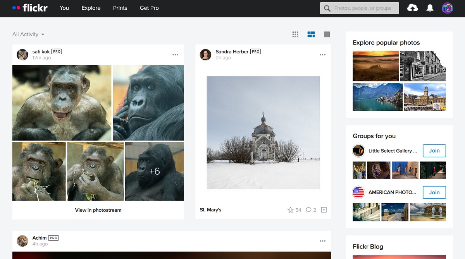Screen dimensions: 465x259
Task: Enable the justified feed view
Action: (311, 34)
